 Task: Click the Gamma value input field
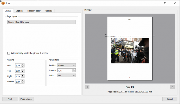(x=65, y=70)
